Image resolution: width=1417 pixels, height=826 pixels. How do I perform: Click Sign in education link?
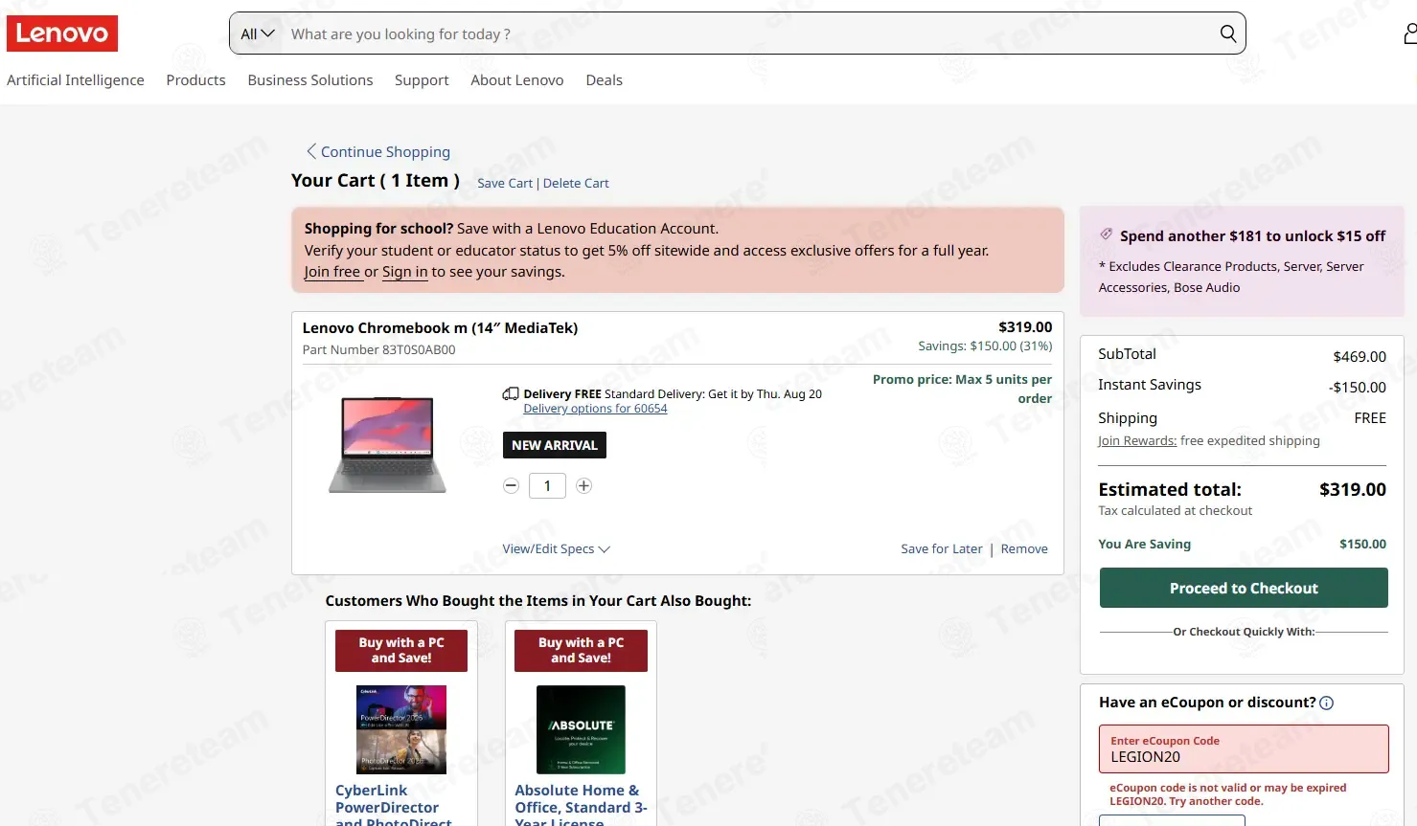tap(405, 272)
